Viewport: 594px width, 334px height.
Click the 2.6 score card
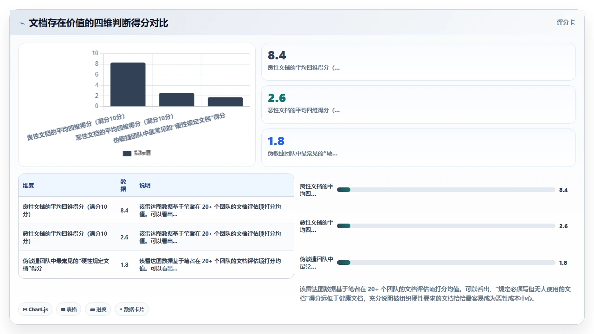[x=419, y=104]
